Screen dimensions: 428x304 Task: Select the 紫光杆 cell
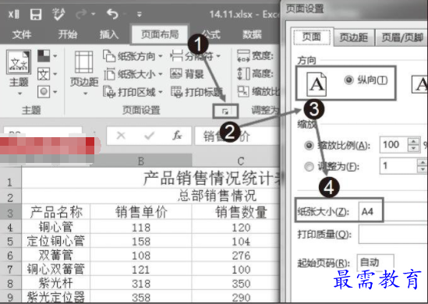[x=55, y=283]
